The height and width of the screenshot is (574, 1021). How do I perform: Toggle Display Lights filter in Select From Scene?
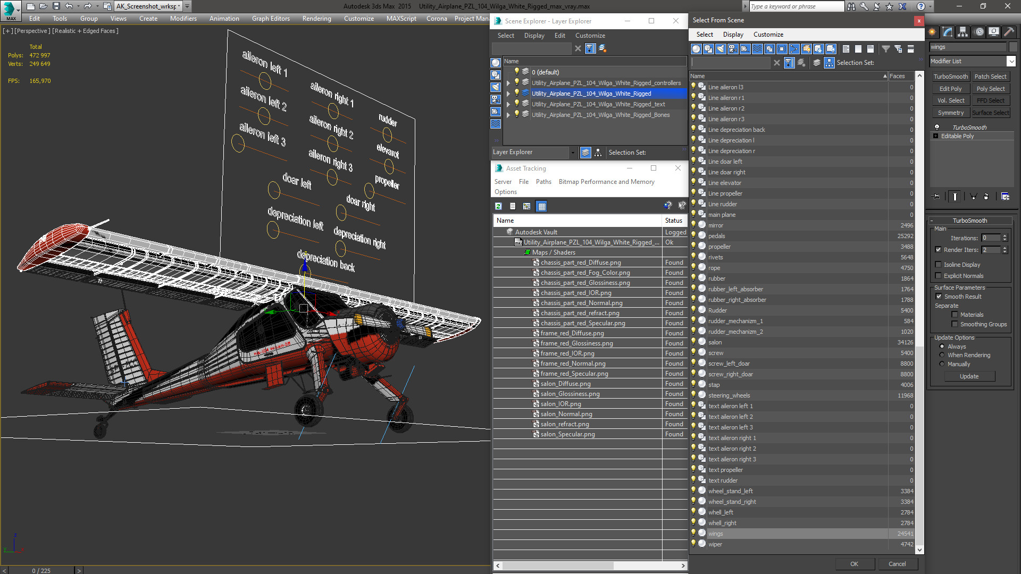click(721, 49)
